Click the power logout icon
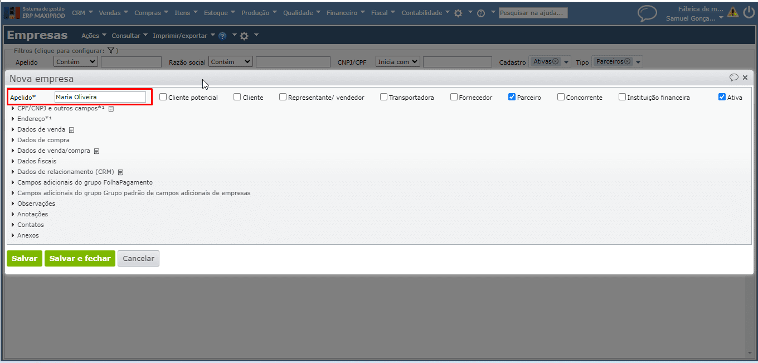 coord(749,12)
